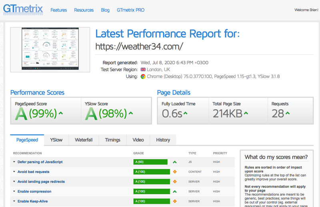Open the weather34 site screenshot thumbnail
Screen dimensions: 320x207
50,49
